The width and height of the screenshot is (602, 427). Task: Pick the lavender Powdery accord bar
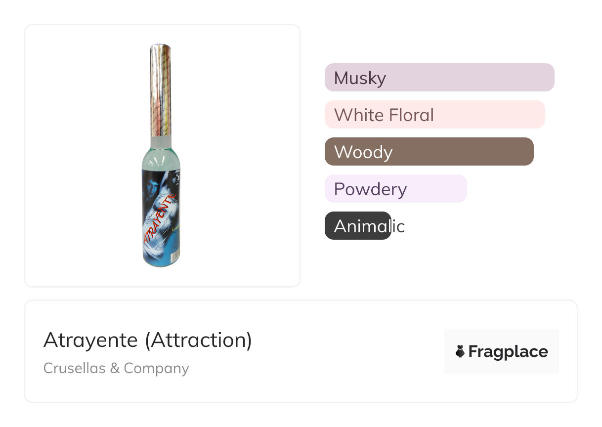pos(395,189)
